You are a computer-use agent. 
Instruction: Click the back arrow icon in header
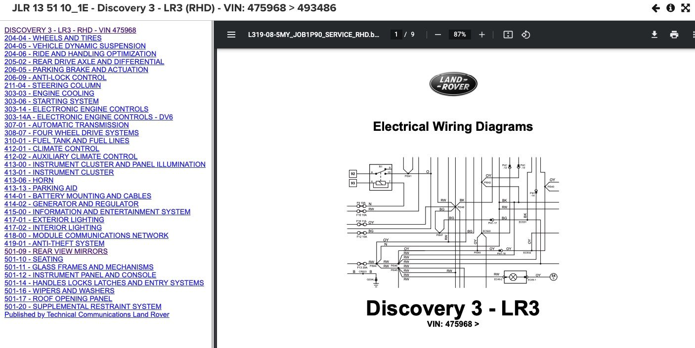[x=656, y=8]
